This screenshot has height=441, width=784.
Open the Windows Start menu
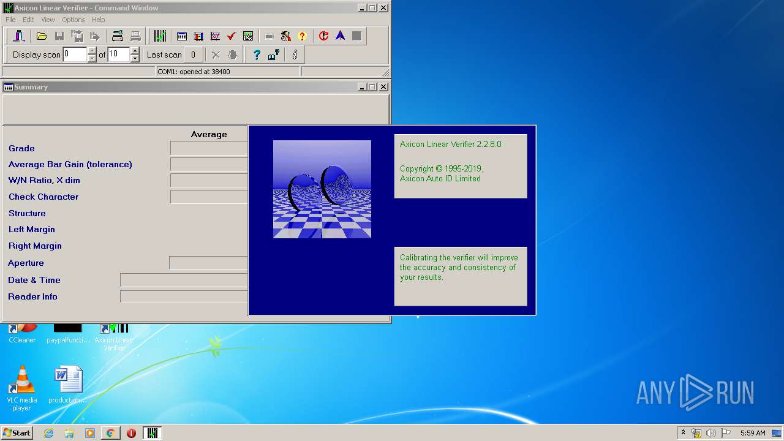pyautogui.click(x=17, y=433)
